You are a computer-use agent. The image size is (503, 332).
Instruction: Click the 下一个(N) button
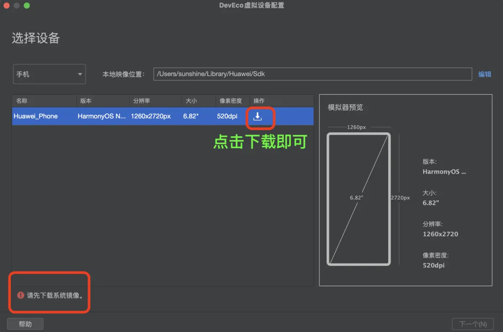(x=473, y=324)
